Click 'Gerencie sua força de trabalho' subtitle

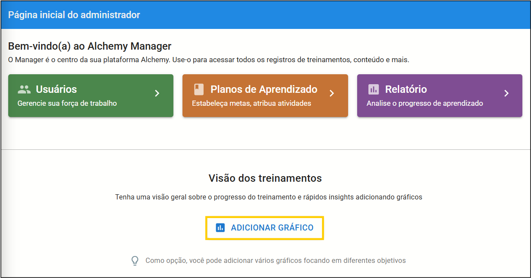tap(67, 103)
